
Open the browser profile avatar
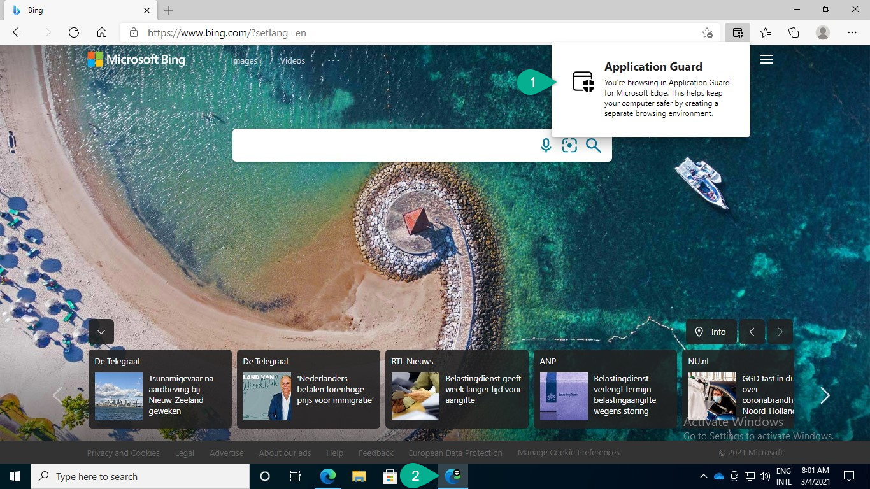pos(822,32)
